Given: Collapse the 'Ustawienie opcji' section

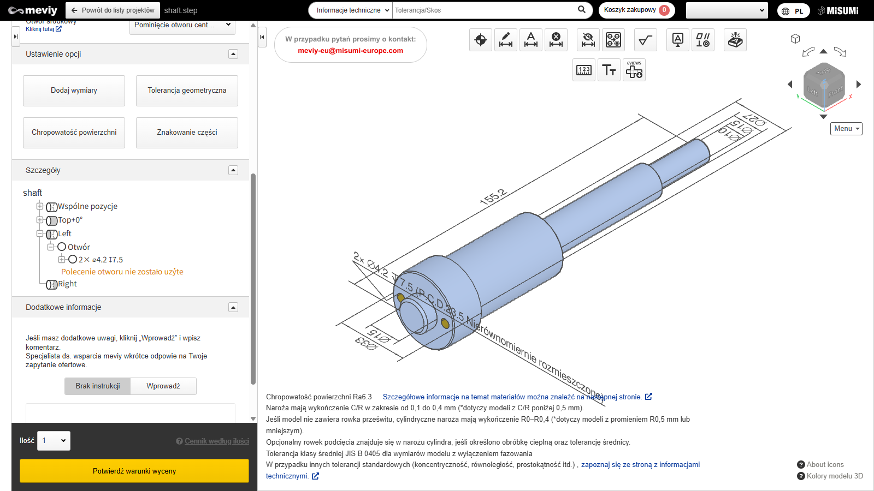Looking at the screenshot, I should [x=233, y=54].
